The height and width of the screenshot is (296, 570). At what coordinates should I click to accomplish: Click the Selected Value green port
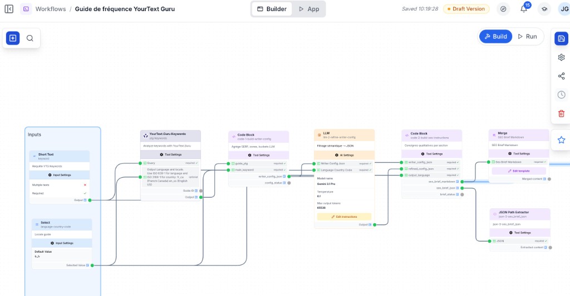[92, 265]
